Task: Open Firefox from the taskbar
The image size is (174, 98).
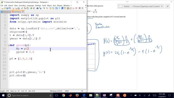Action: click(77, 95)
